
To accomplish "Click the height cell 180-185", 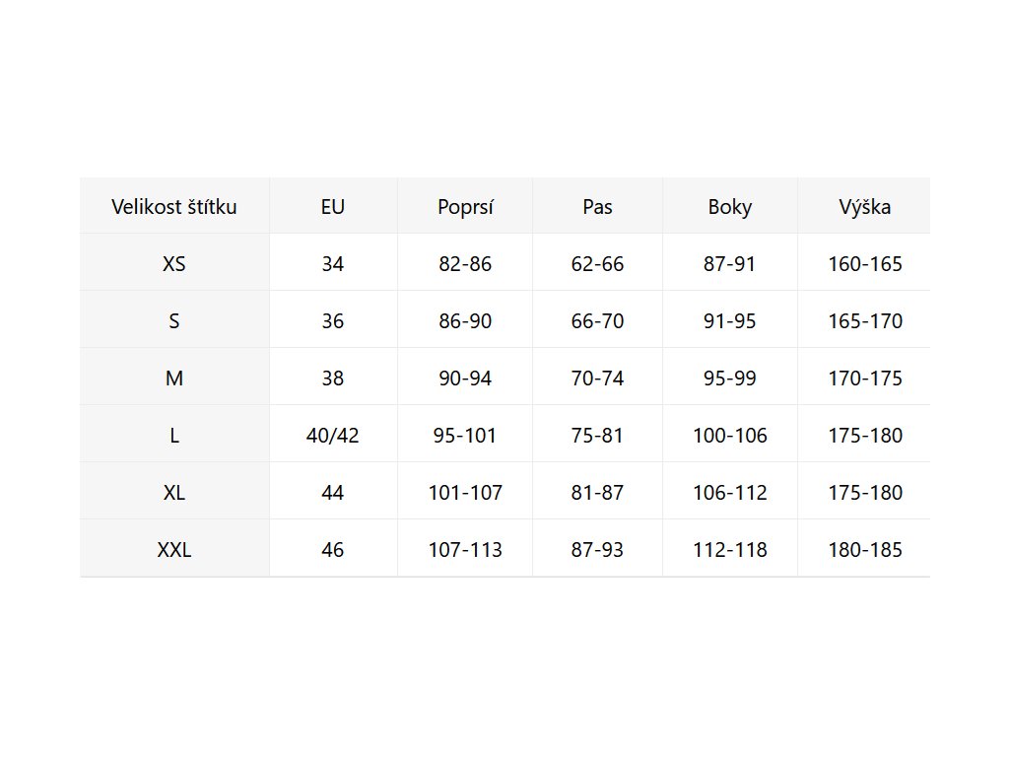I will 865,550.
